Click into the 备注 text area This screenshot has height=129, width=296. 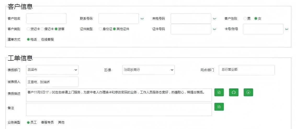coord(119,109)
